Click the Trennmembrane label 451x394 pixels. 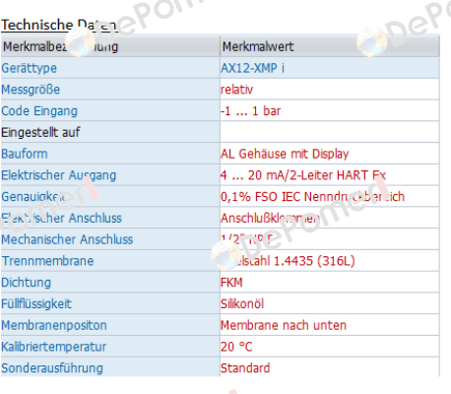point(48,261)
